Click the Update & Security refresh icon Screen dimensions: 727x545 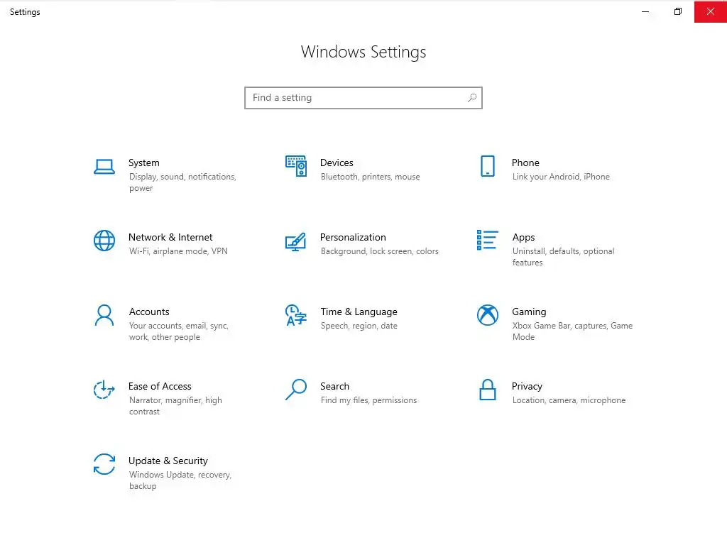[x=104, y=464]
